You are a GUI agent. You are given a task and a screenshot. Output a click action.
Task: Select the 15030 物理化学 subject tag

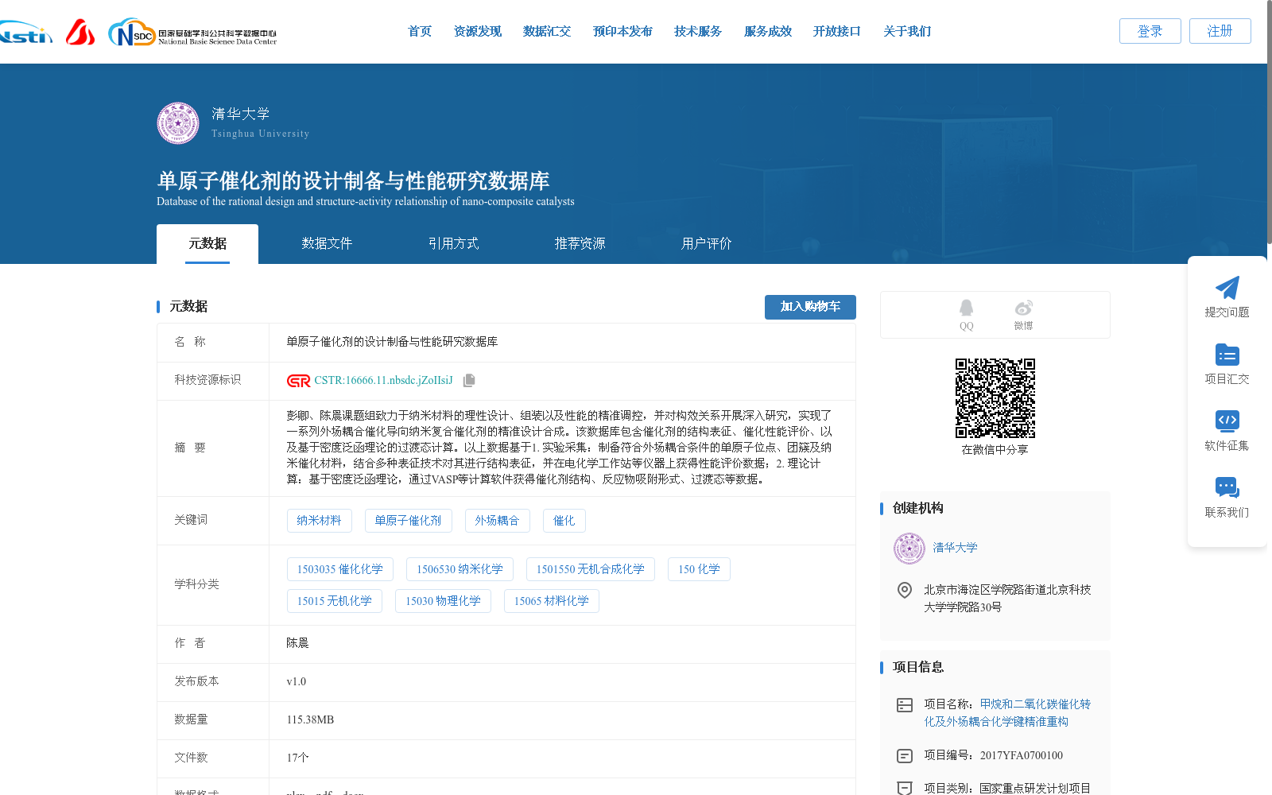[443, 601]
